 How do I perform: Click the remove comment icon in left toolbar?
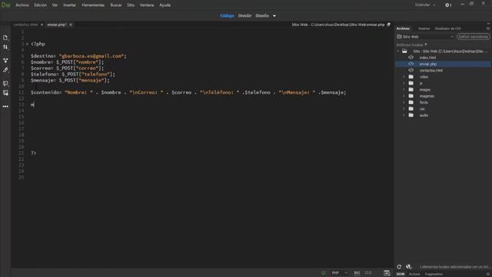point(5,93)
